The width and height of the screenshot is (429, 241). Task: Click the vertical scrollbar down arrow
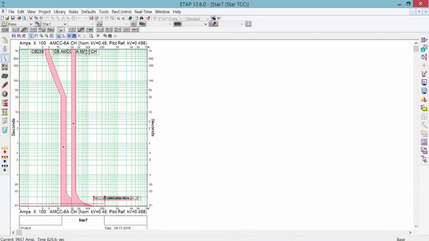click(416, 226)
